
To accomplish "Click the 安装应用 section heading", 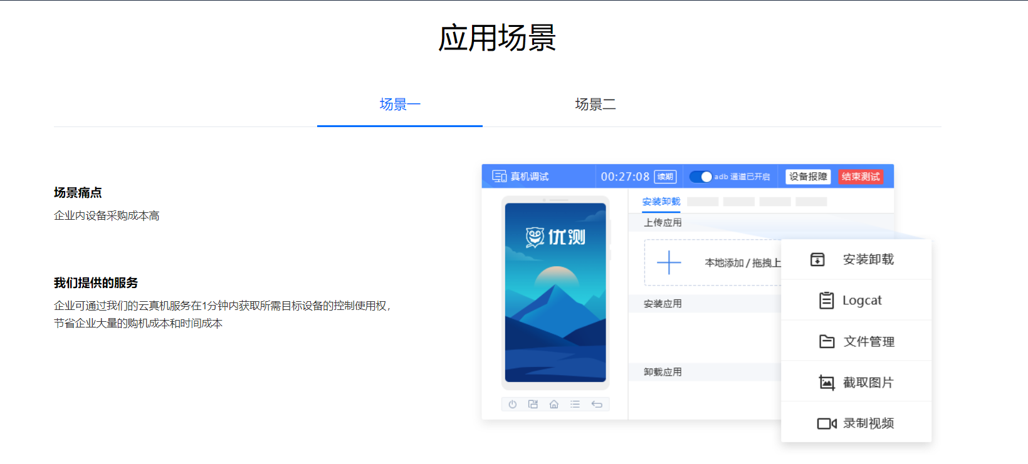I will click(x=663, y=304).
